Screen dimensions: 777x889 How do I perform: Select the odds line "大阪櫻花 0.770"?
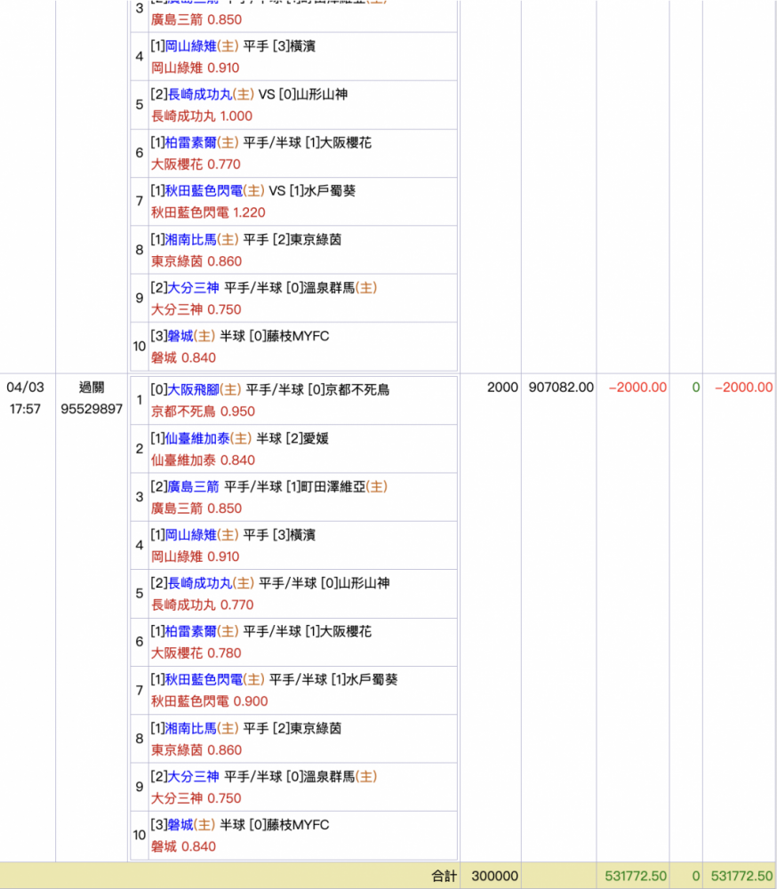click(196, 164)
